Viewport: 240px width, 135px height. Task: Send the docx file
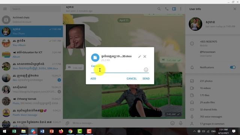coord(146,78)
